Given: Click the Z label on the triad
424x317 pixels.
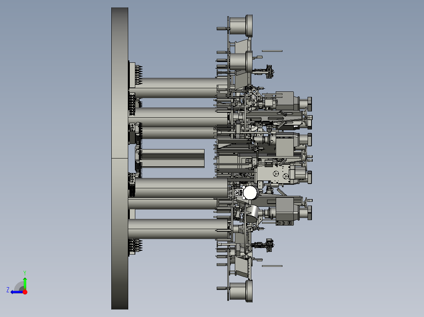Looking at the screenshot, I should coord(8,290).
